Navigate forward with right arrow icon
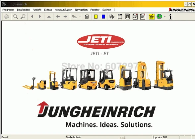The height and width of the screenshot is (139, 195). click(65, 17)
